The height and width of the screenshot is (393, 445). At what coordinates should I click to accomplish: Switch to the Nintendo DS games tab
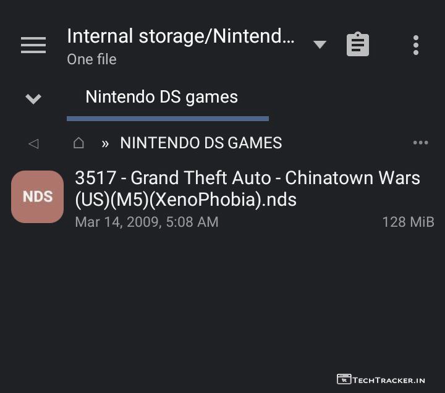pyautogui.click(x=161, y=97)
